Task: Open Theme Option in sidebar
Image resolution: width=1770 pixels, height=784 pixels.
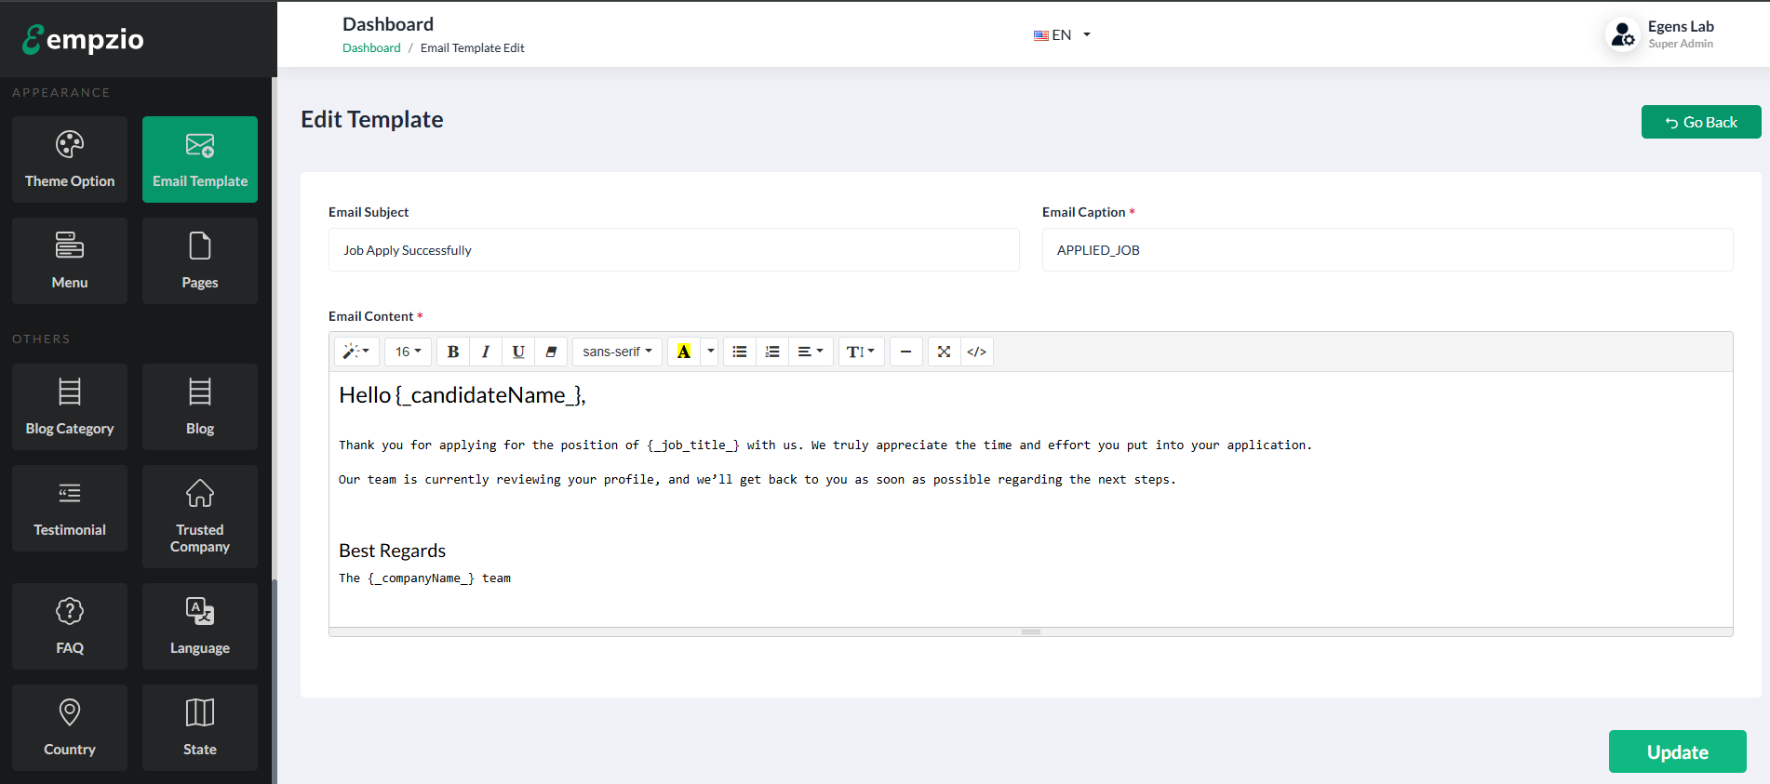Action: tap(70, 159)
